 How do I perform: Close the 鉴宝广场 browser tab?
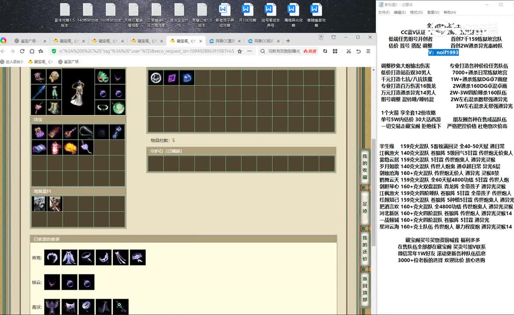pyautogui.click(x=45, y=41)
